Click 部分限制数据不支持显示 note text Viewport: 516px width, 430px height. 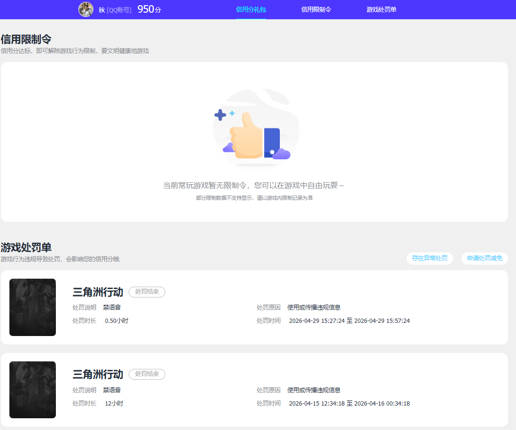click(x=254, y=198)
